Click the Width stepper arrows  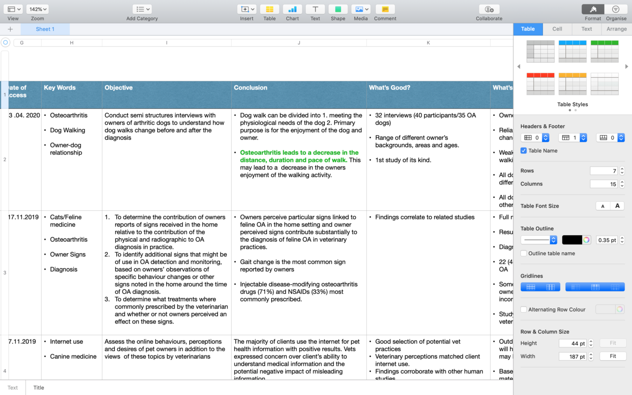pos(591,356)
